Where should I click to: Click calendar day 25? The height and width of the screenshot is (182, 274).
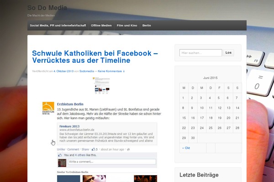tap(211, 128)
